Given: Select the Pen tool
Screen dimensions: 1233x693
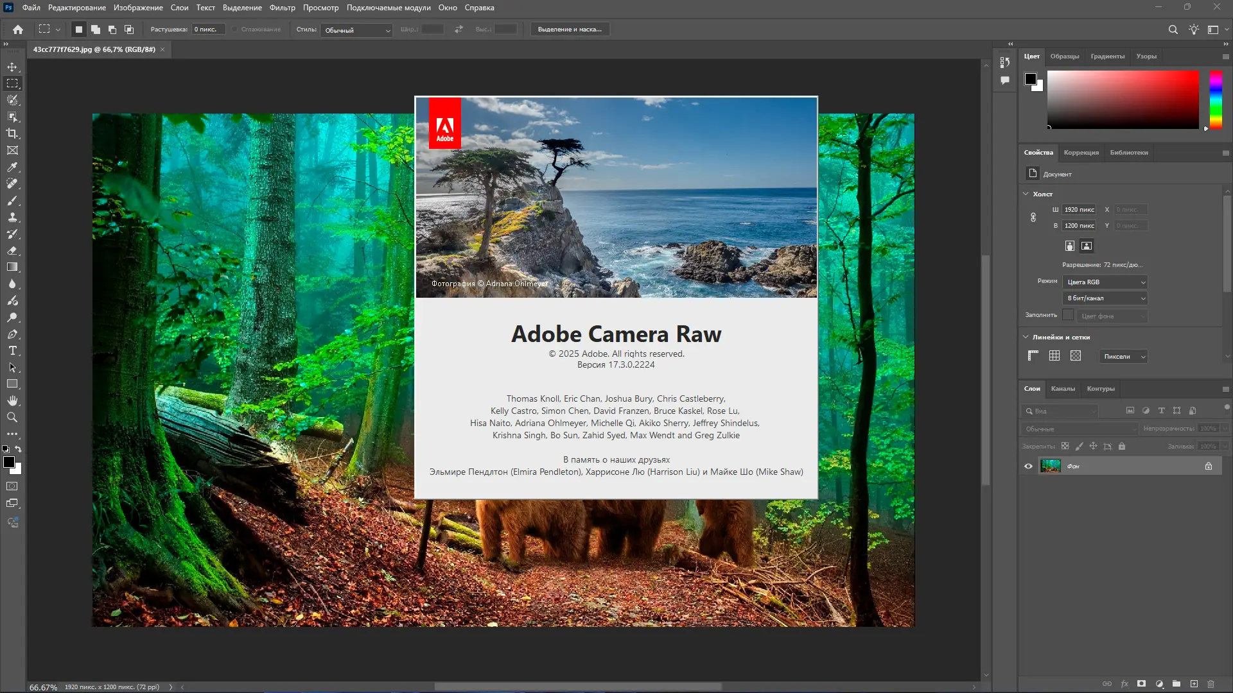Looking at the screenshot, I should click(12, 334).
